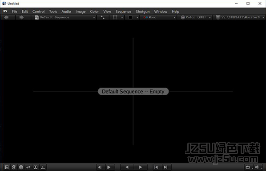
Task: Toggle full screen mode icon
Action: pos(103,17)
